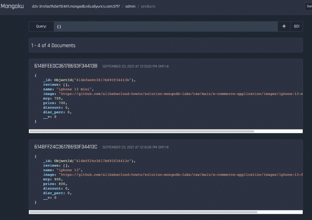The height and width of the screenshot is (220, 312).
Task: Click the name value "iphone 13"
Action: [69, 170]
